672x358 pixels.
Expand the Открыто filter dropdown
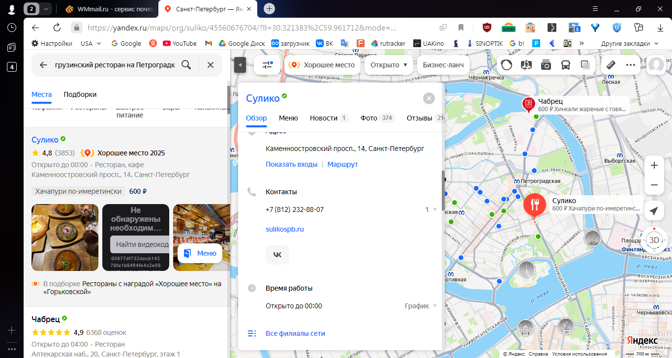tap(389, 65)
